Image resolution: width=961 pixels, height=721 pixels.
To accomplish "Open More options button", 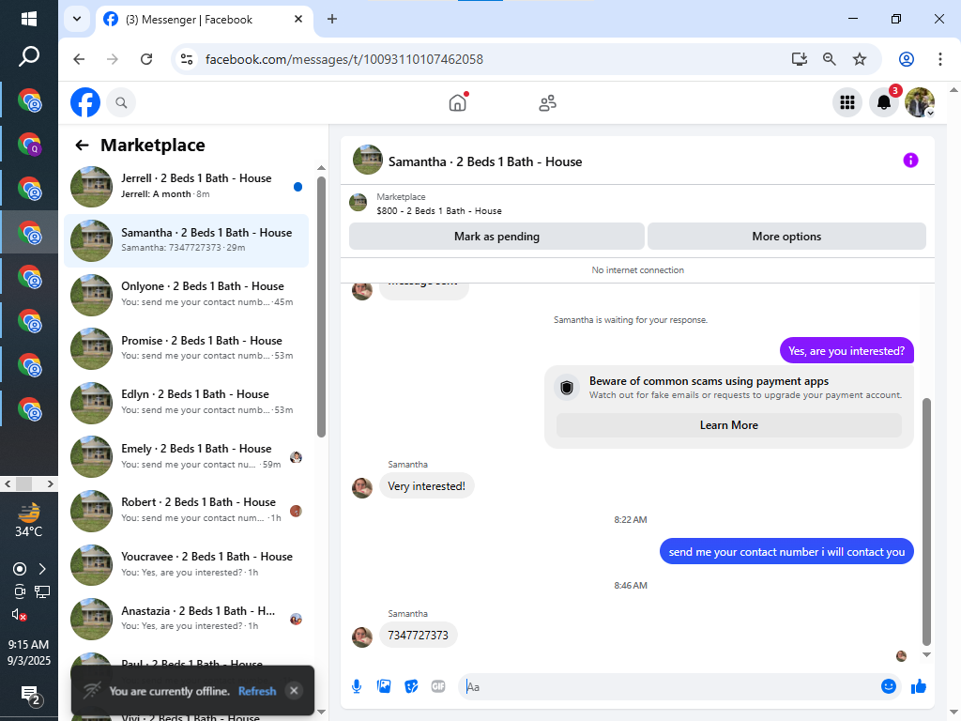I will (x=786, y=237).
